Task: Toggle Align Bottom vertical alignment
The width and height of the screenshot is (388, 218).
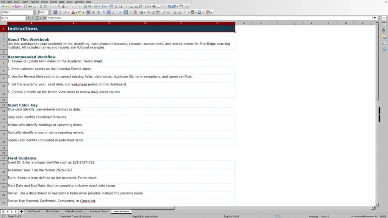Action: [113, 12]
